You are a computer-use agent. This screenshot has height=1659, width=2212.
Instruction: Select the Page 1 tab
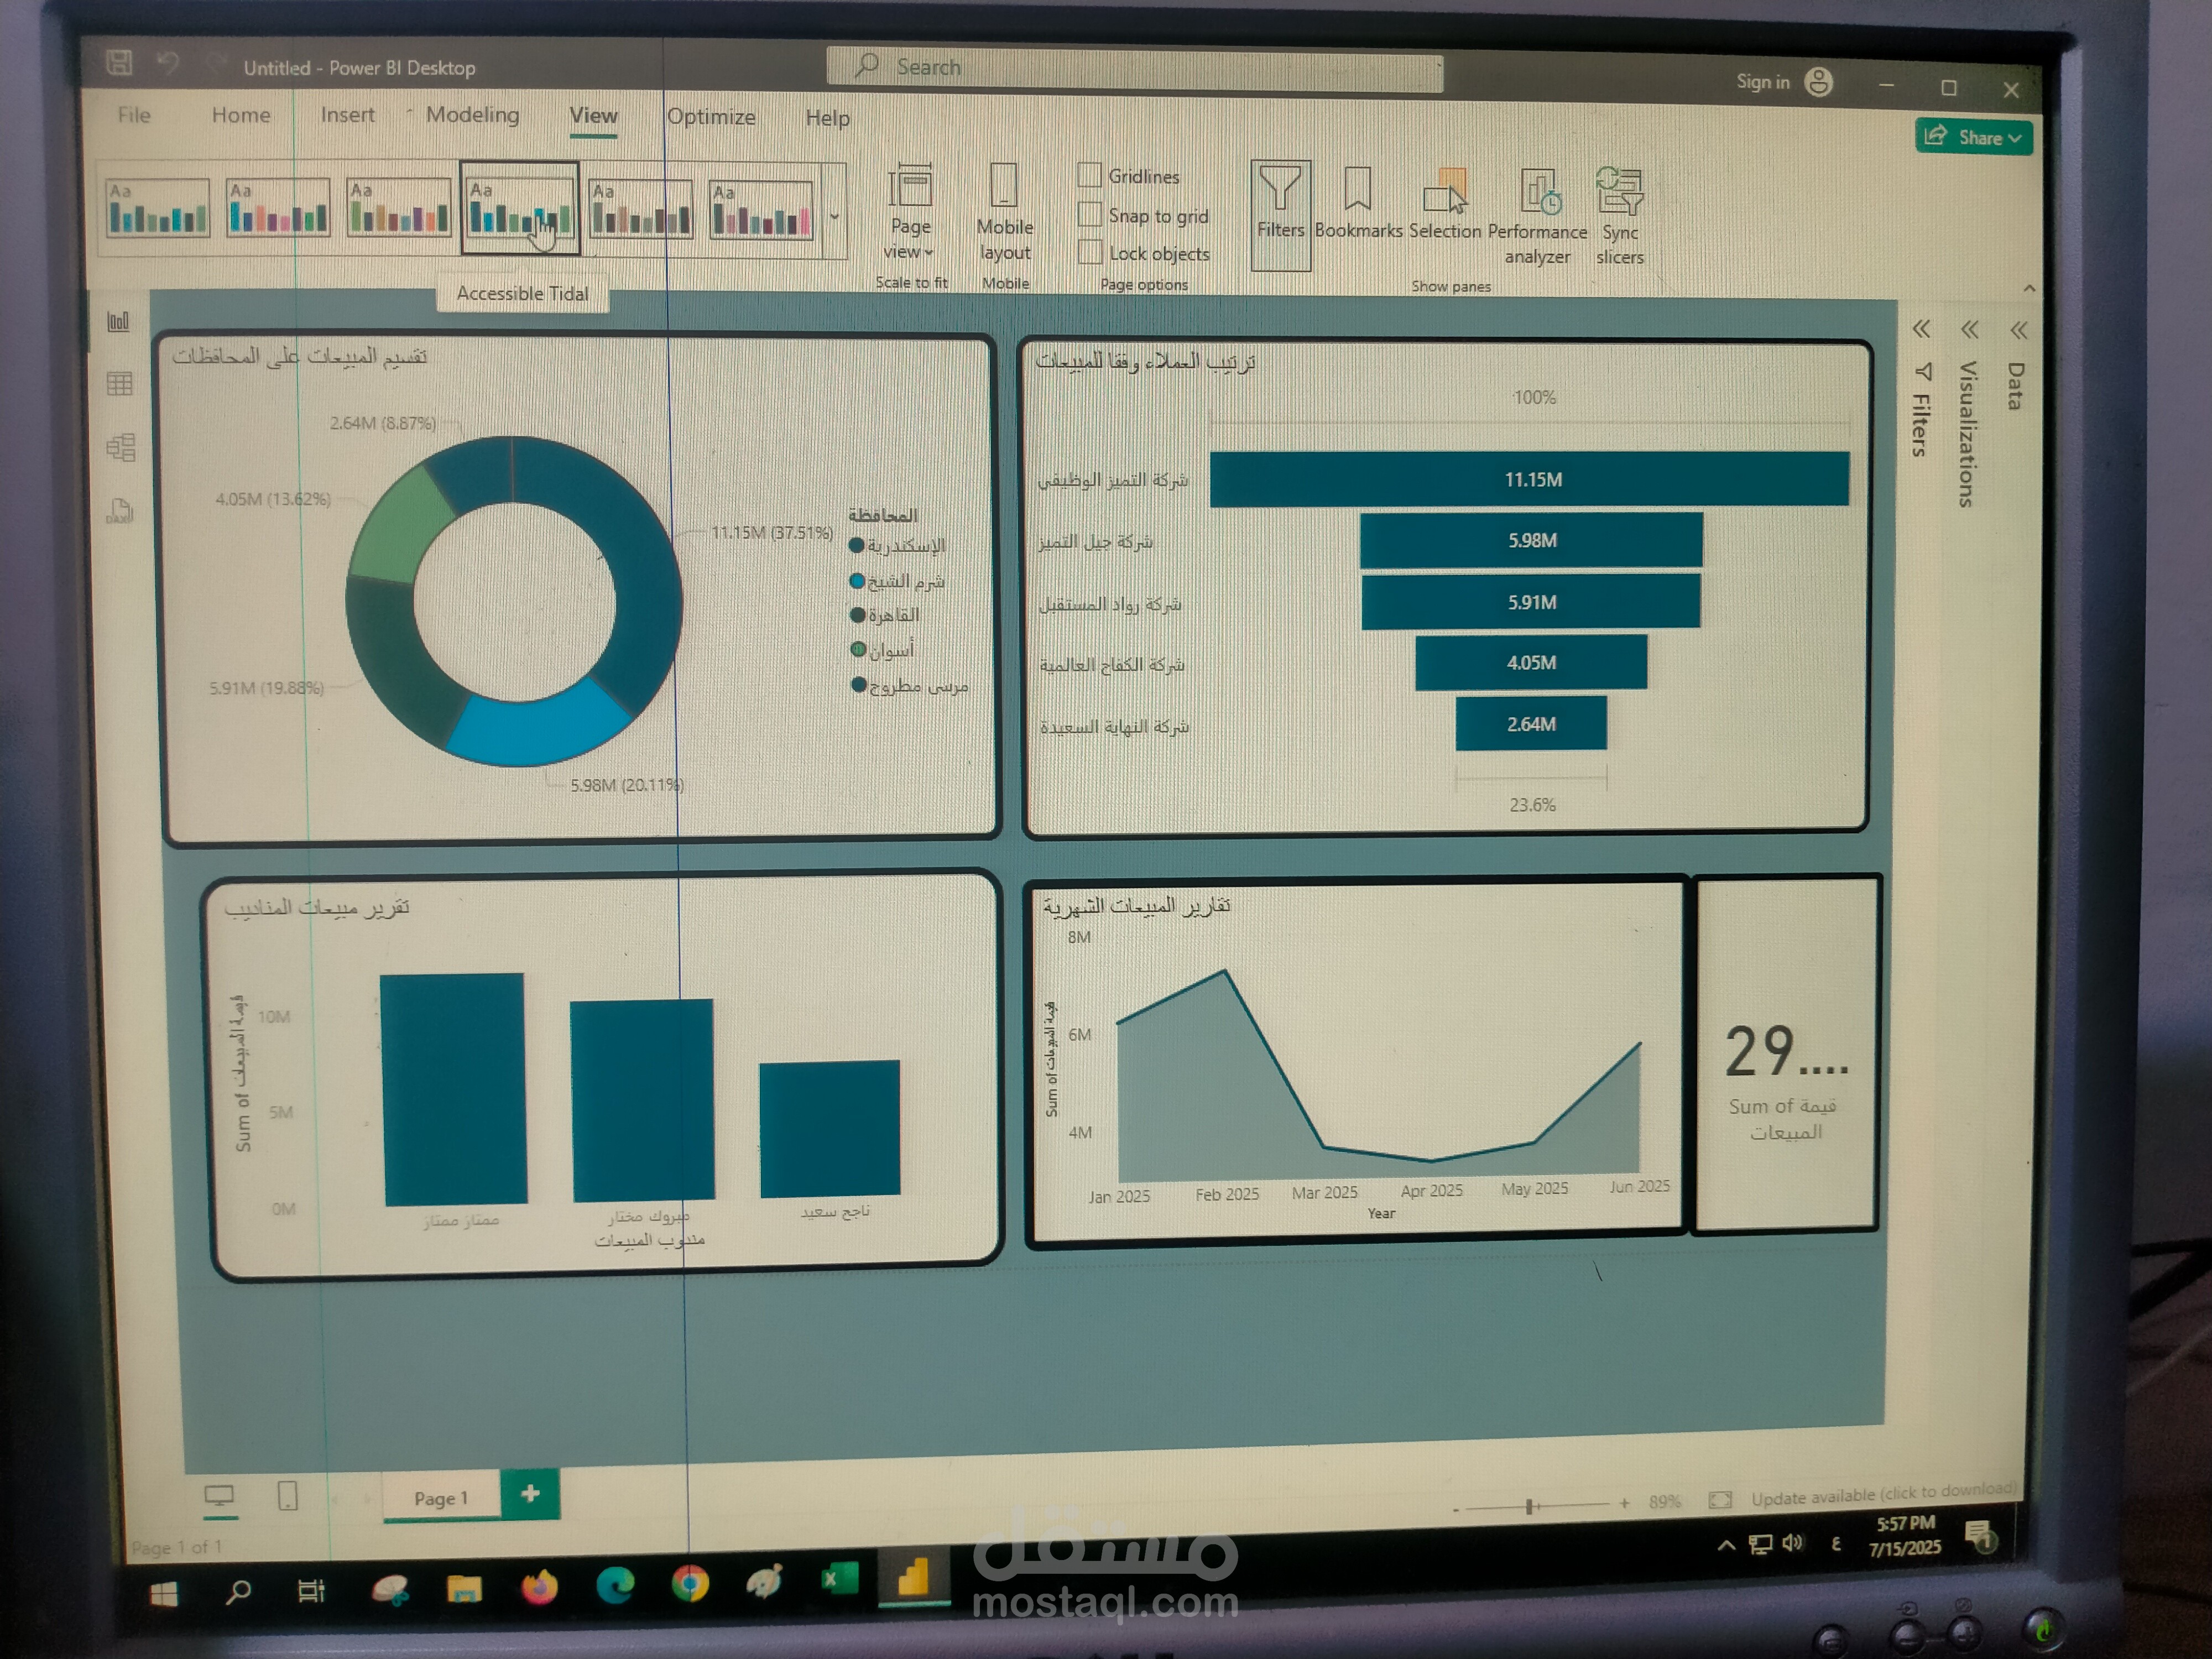[x=441, y=1497]
